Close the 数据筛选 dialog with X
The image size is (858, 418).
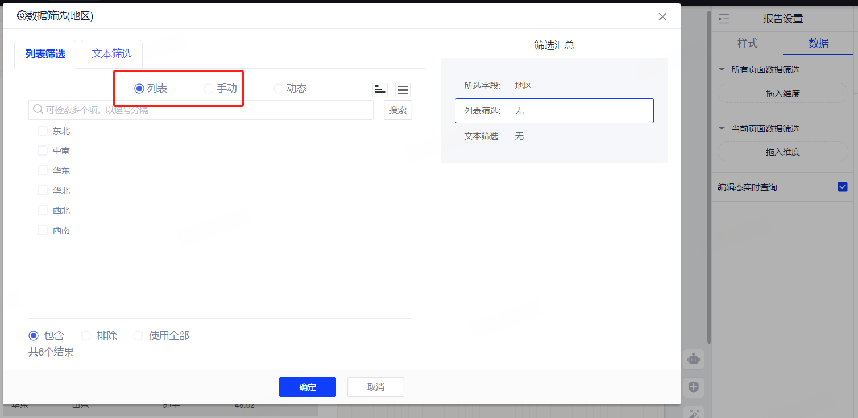662,17
